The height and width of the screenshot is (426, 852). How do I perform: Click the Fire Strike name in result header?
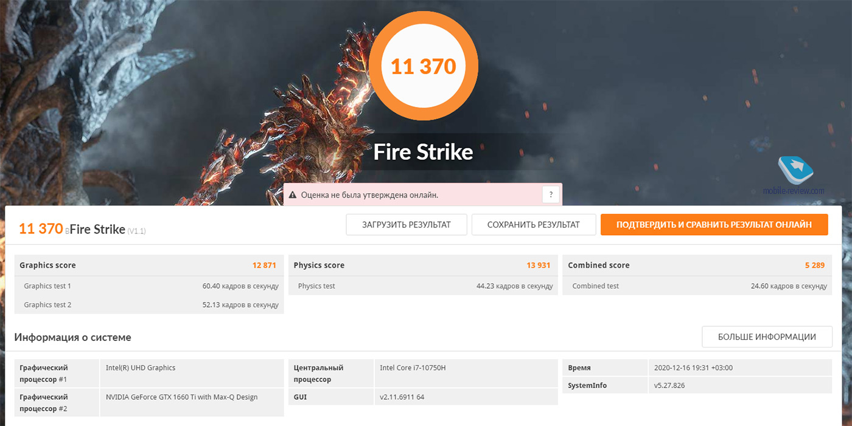point(97,229)
